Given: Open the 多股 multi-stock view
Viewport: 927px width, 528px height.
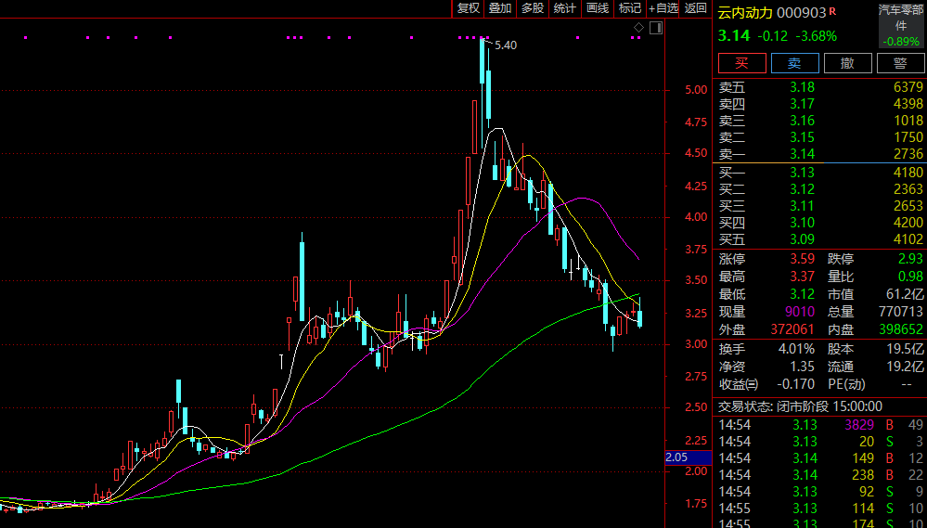Looking at the screenshot, I should [x=532, y=8].
